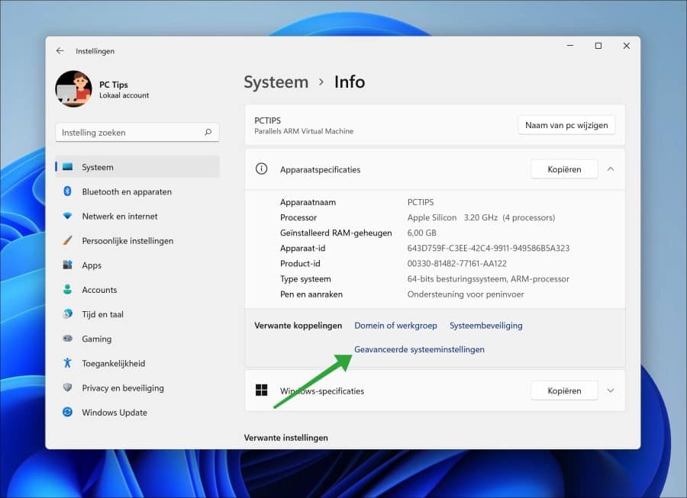Click the search magnifier icon
The height and width of the screenshot is (498, 687).
208,132
